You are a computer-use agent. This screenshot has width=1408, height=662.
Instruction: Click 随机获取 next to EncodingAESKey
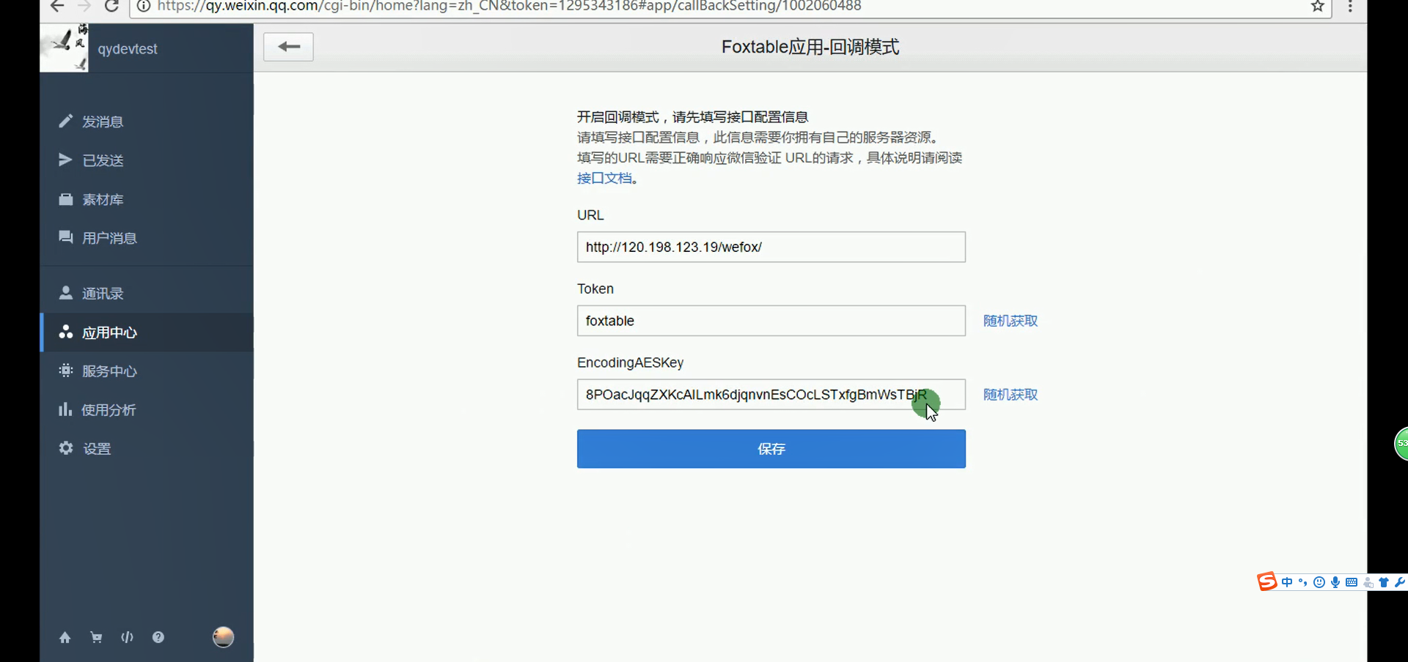pyautogui.click(x=1010, y=395)
